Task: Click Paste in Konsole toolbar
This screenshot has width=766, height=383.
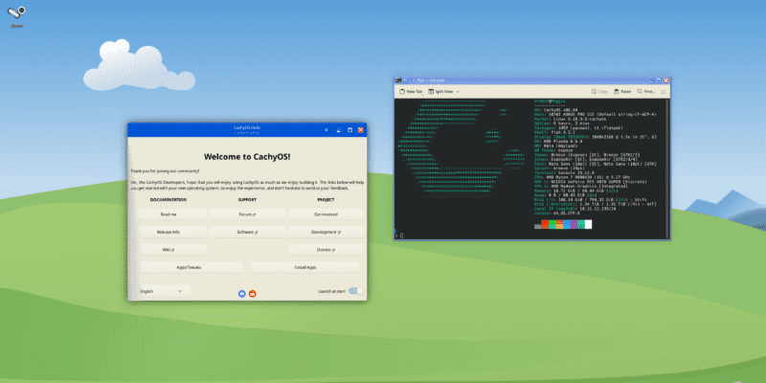Action: [621, 92]
